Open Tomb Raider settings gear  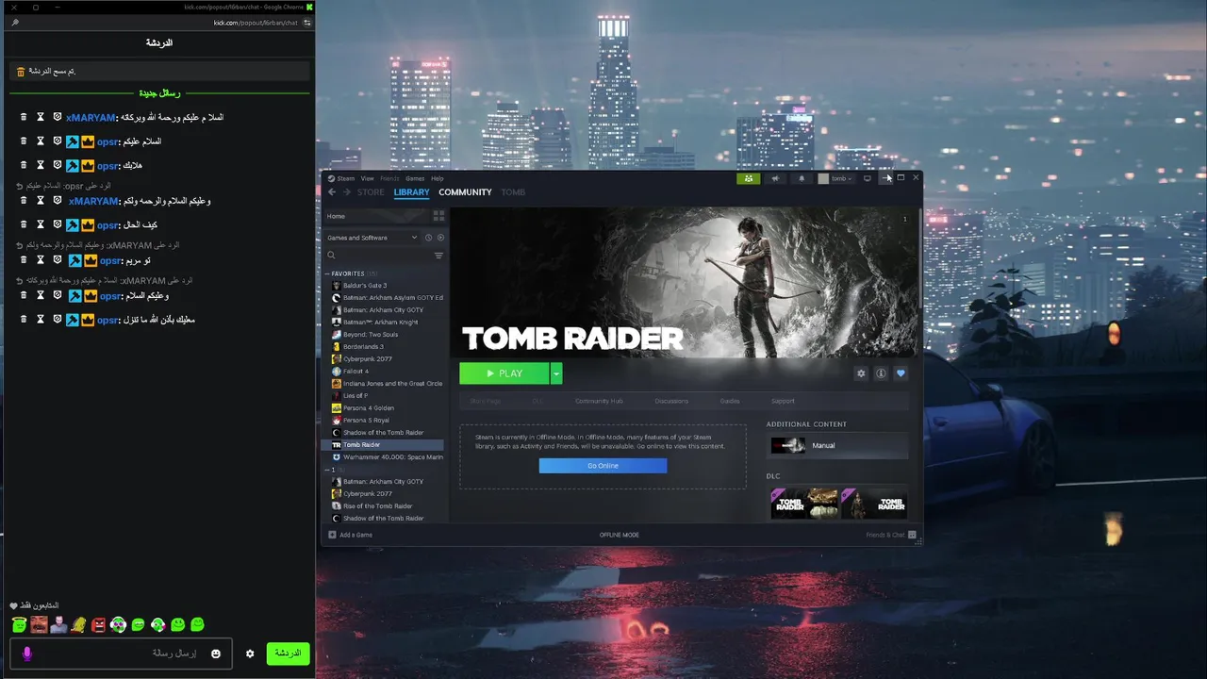point(861,373)
